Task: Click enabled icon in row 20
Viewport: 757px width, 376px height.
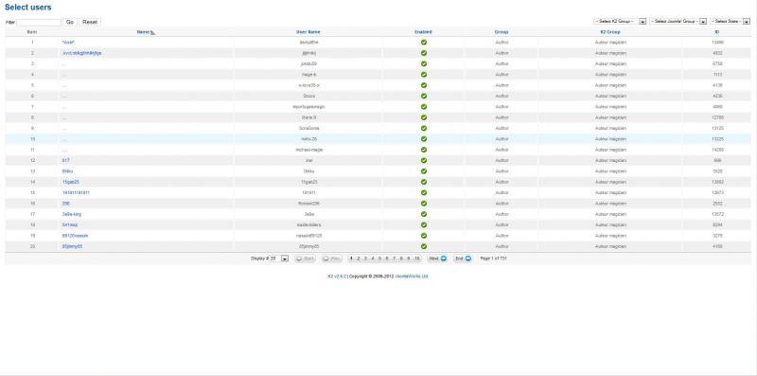Action: click(x=423, y=246)
